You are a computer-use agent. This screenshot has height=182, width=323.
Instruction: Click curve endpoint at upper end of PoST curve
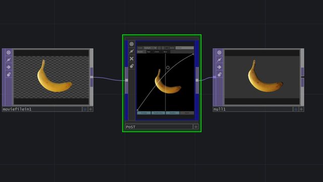(x=193, y=54)
